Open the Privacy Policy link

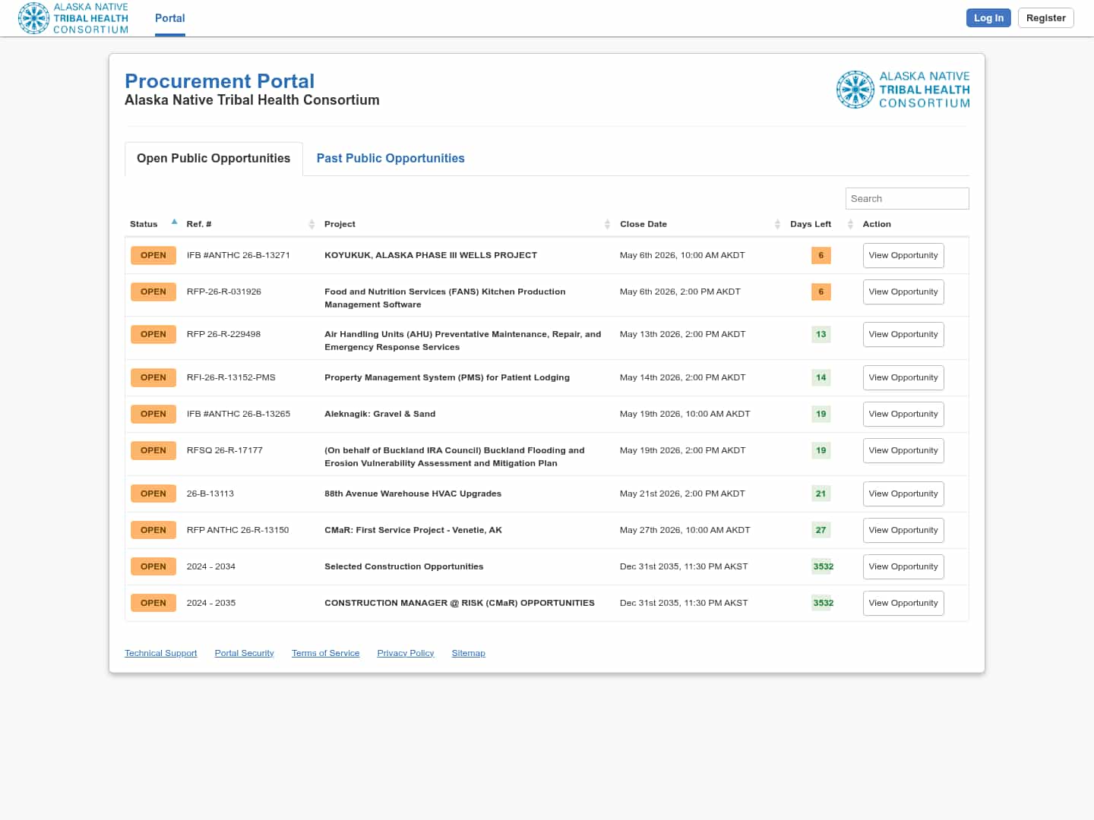pyautogui.click(x=406, y=653)
